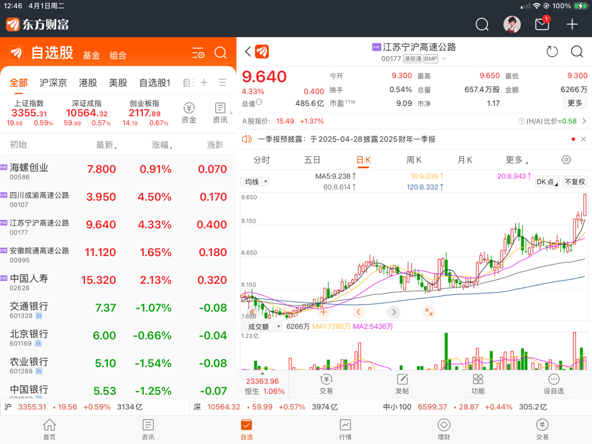The width and height of the screenshot is (592, 444).
Task: Refresh the stock quote
Action: [x=552, y=51]
